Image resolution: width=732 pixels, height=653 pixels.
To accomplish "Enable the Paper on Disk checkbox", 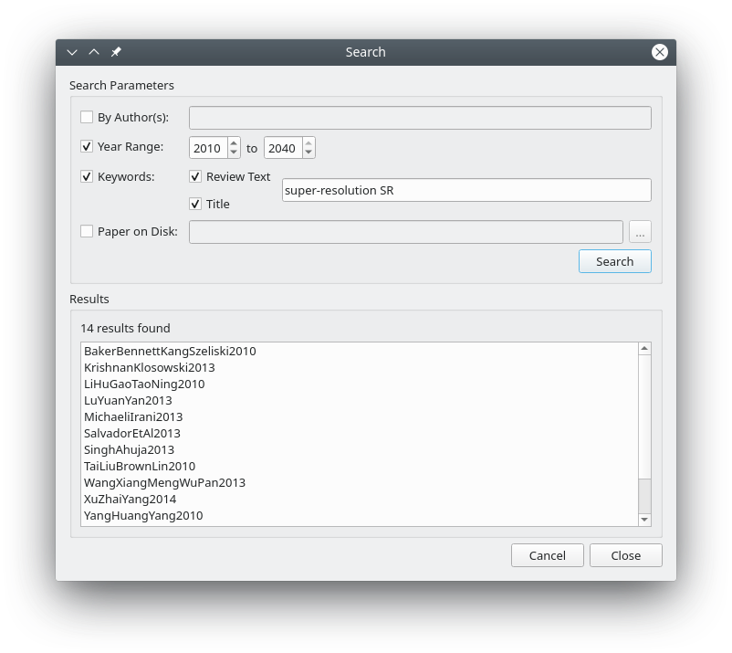I will click(x=87, y=231).
